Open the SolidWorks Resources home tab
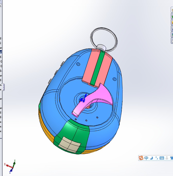The width and height of the screenshot is (173, 176). [x=172, y=10]
